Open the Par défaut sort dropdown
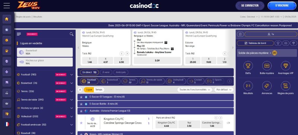Viewport: 298px width, 135px height. [x=224, y=90]
